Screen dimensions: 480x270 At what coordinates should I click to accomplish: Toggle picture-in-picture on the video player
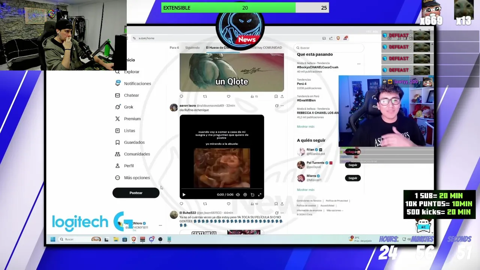[x=252, y=195]
